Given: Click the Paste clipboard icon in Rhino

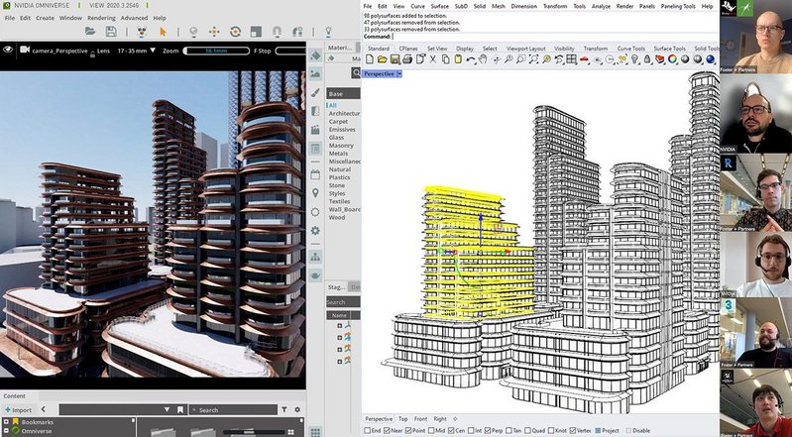Looking at the screenshot, I should (458, 59).
